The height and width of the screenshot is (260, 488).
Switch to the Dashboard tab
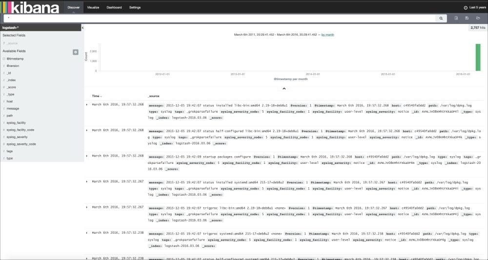coord(114,8)
